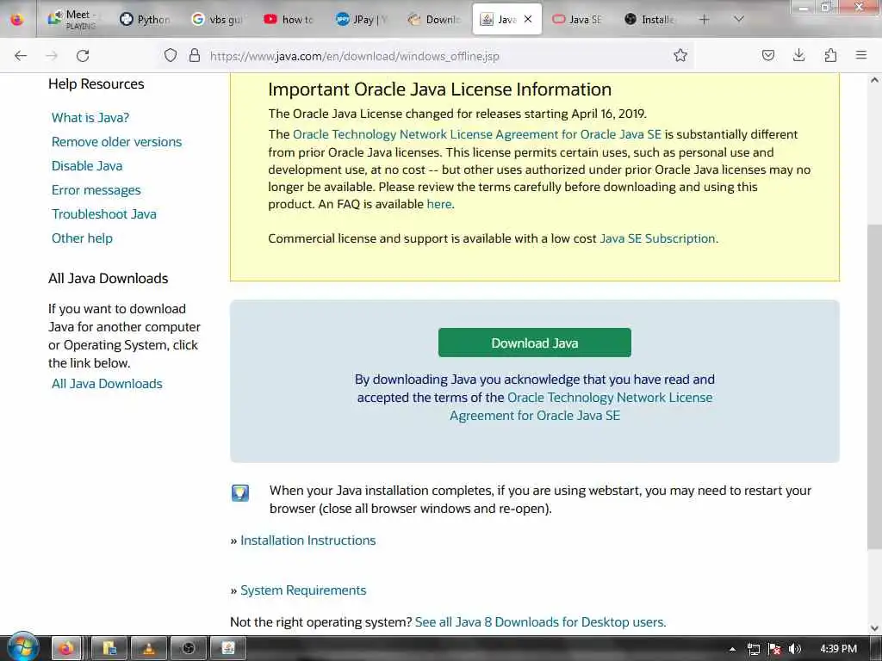Open the Troubleshoot Java link
Image resolution: width=882 pixels, height=661 pixels.
[x=104, y=214]
